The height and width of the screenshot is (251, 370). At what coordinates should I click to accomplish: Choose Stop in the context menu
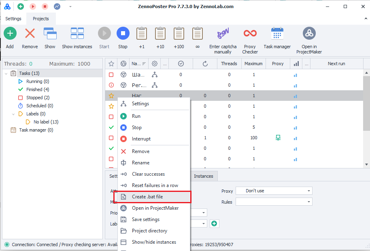tap(154, 128)
